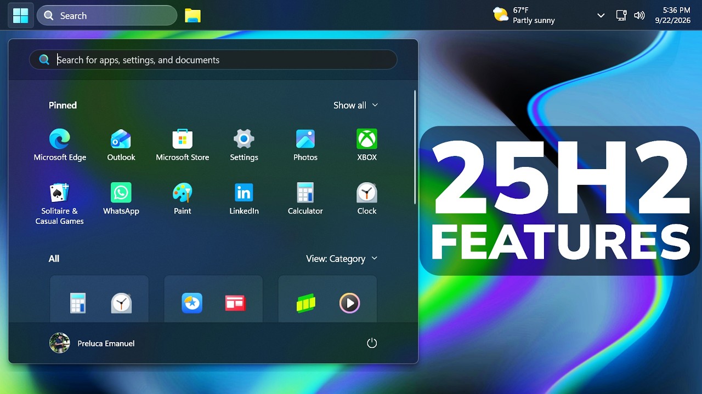
Task: Open the Clock app labeled in Pinned
Action: [x=367, y=199]
